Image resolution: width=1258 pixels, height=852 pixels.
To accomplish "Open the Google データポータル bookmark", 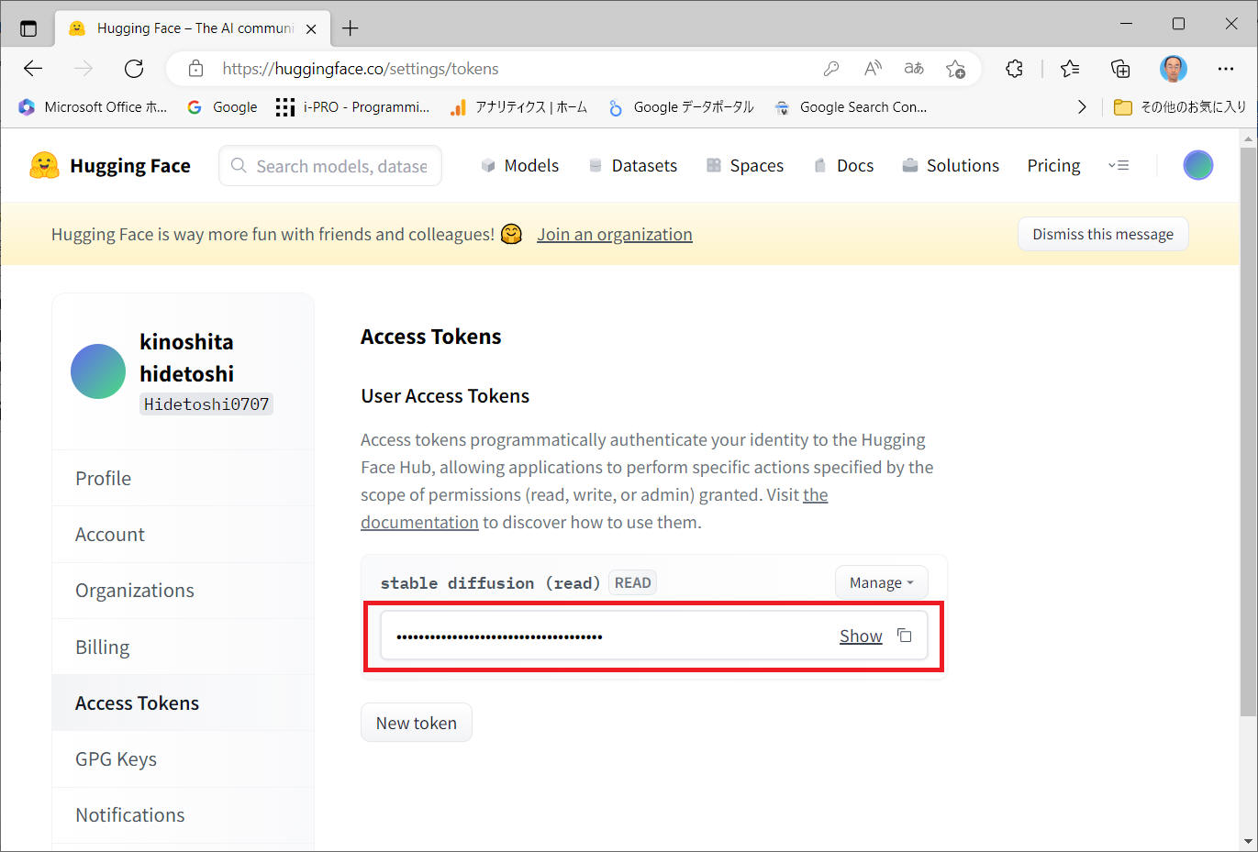I will point(681,107).
